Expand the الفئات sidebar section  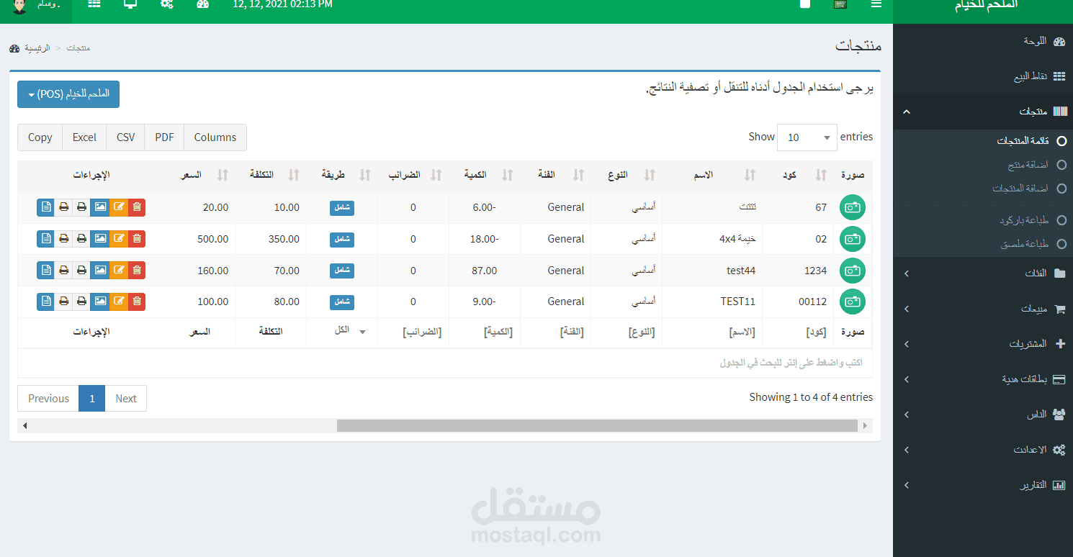(x=983, y=273)
